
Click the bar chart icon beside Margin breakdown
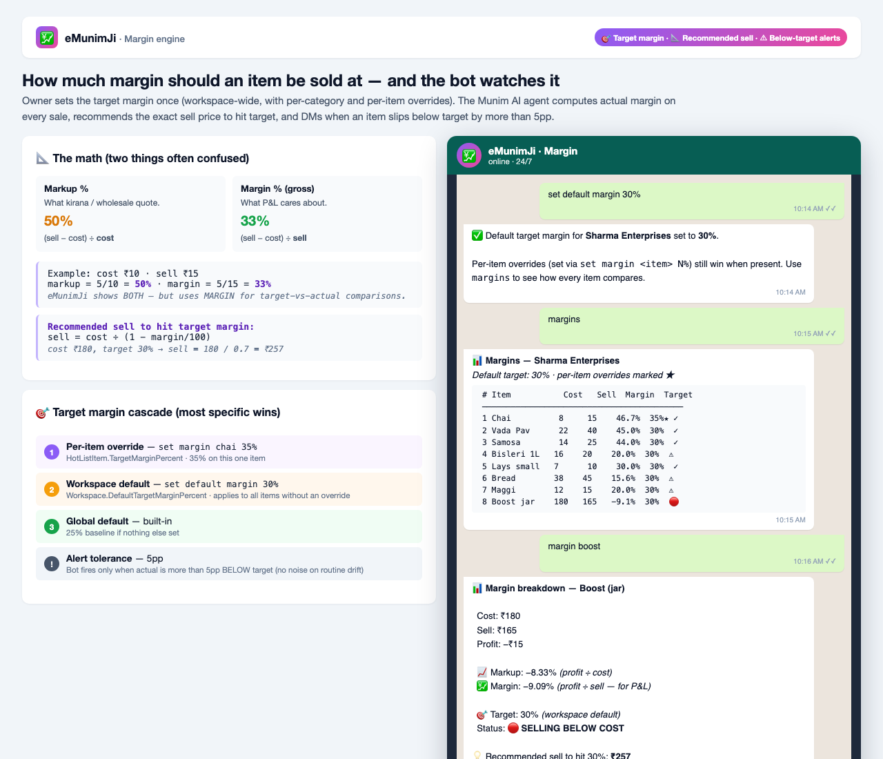[477, 589]
